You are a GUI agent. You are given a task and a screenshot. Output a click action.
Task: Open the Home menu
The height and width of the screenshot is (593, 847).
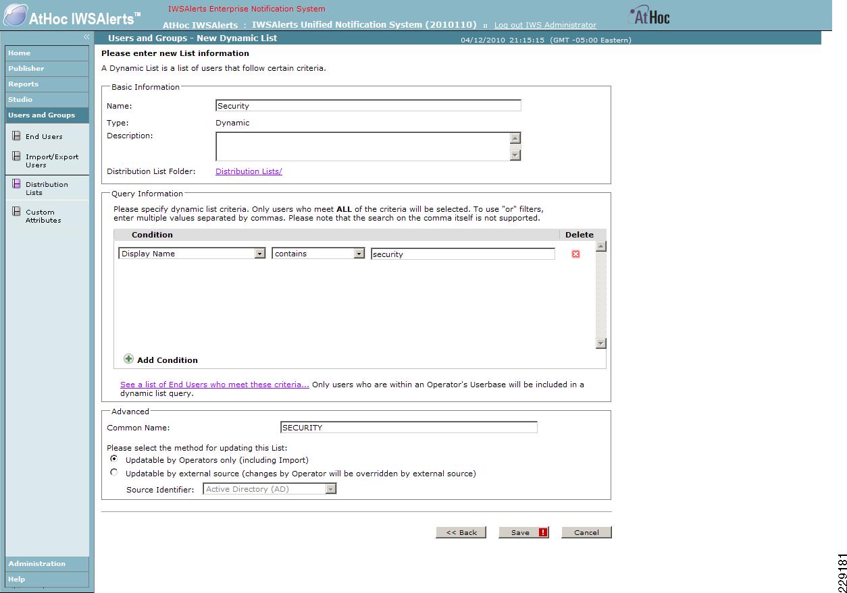pyautogui.click(x=47, y=53)
